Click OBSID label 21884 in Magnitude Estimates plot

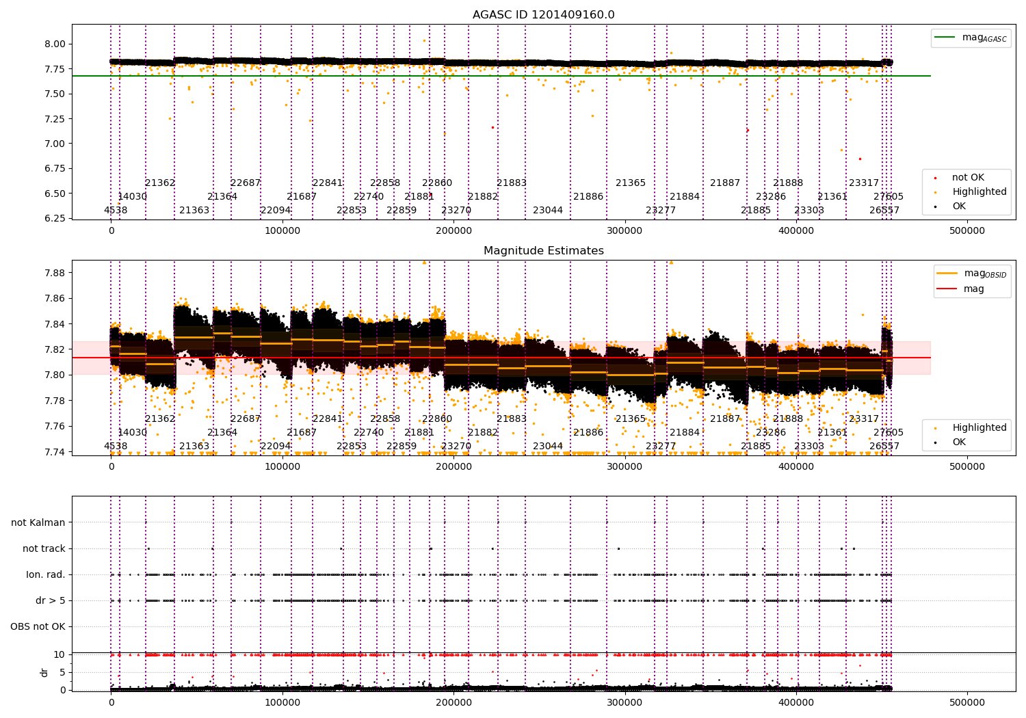click(x=685, y=432)
